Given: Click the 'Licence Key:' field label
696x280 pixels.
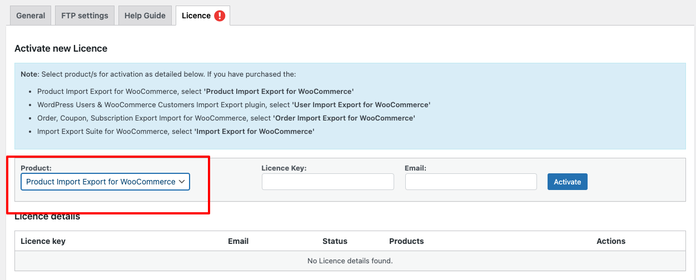Looking at the screenshot, I should [x=284, y=168].
